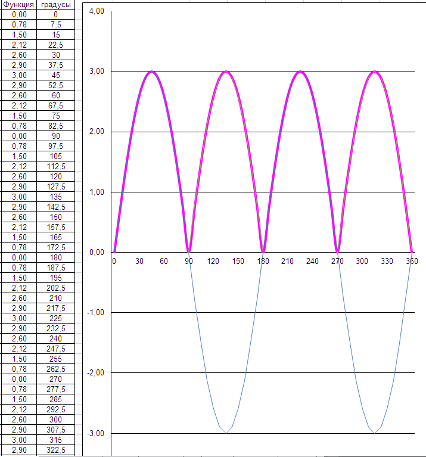Select function value 1,50 beside 285
Viewport: 426px width, 457px height.
(18, 400)
